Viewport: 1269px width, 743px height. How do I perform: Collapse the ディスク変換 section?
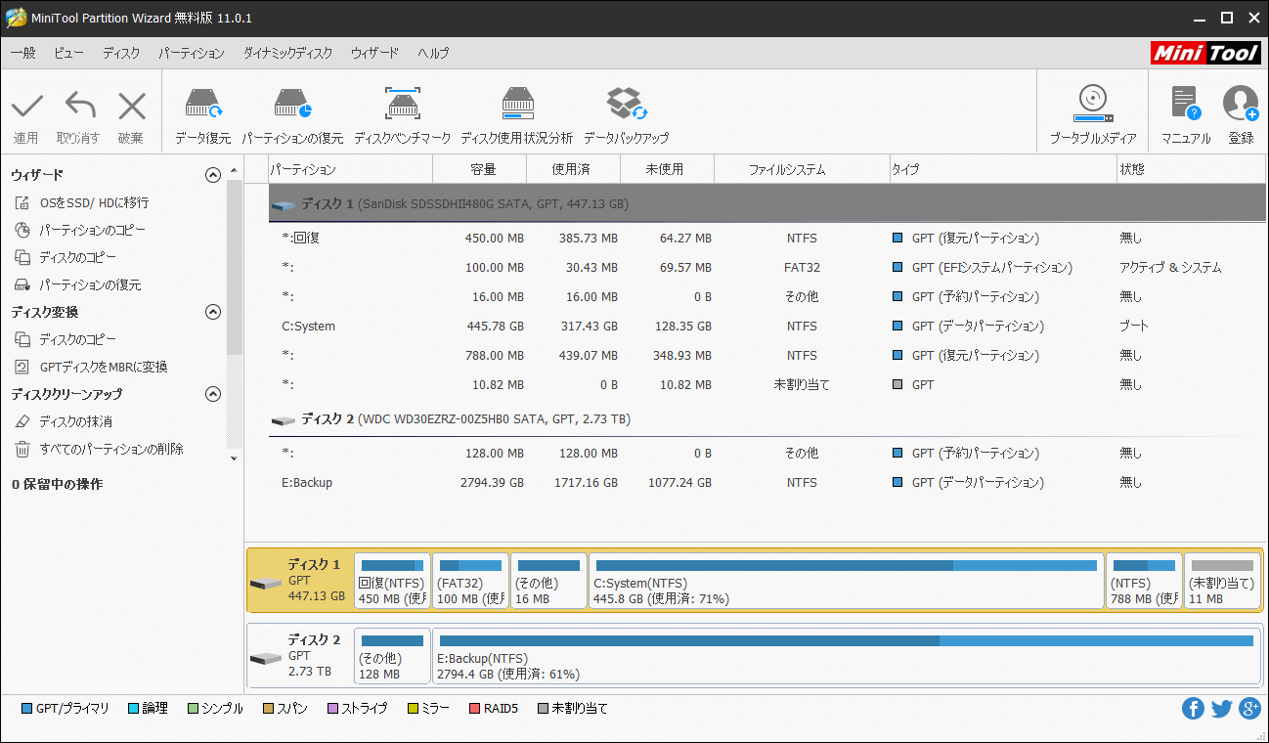coord(212,312)
